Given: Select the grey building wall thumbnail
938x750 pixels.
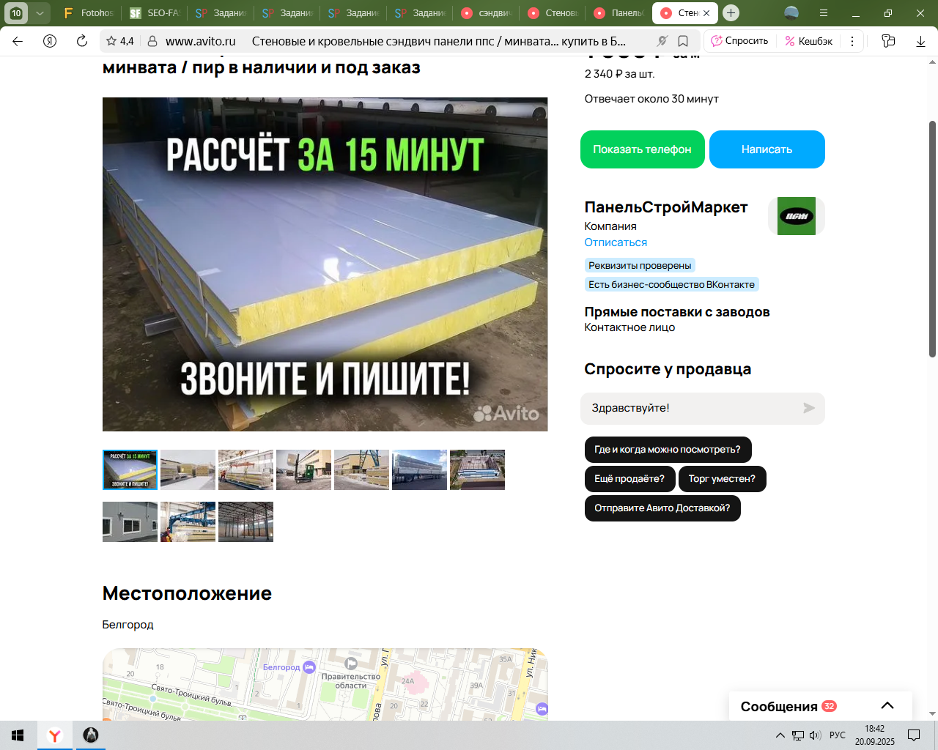Looking at the screenshot, I should coord(130,522).
